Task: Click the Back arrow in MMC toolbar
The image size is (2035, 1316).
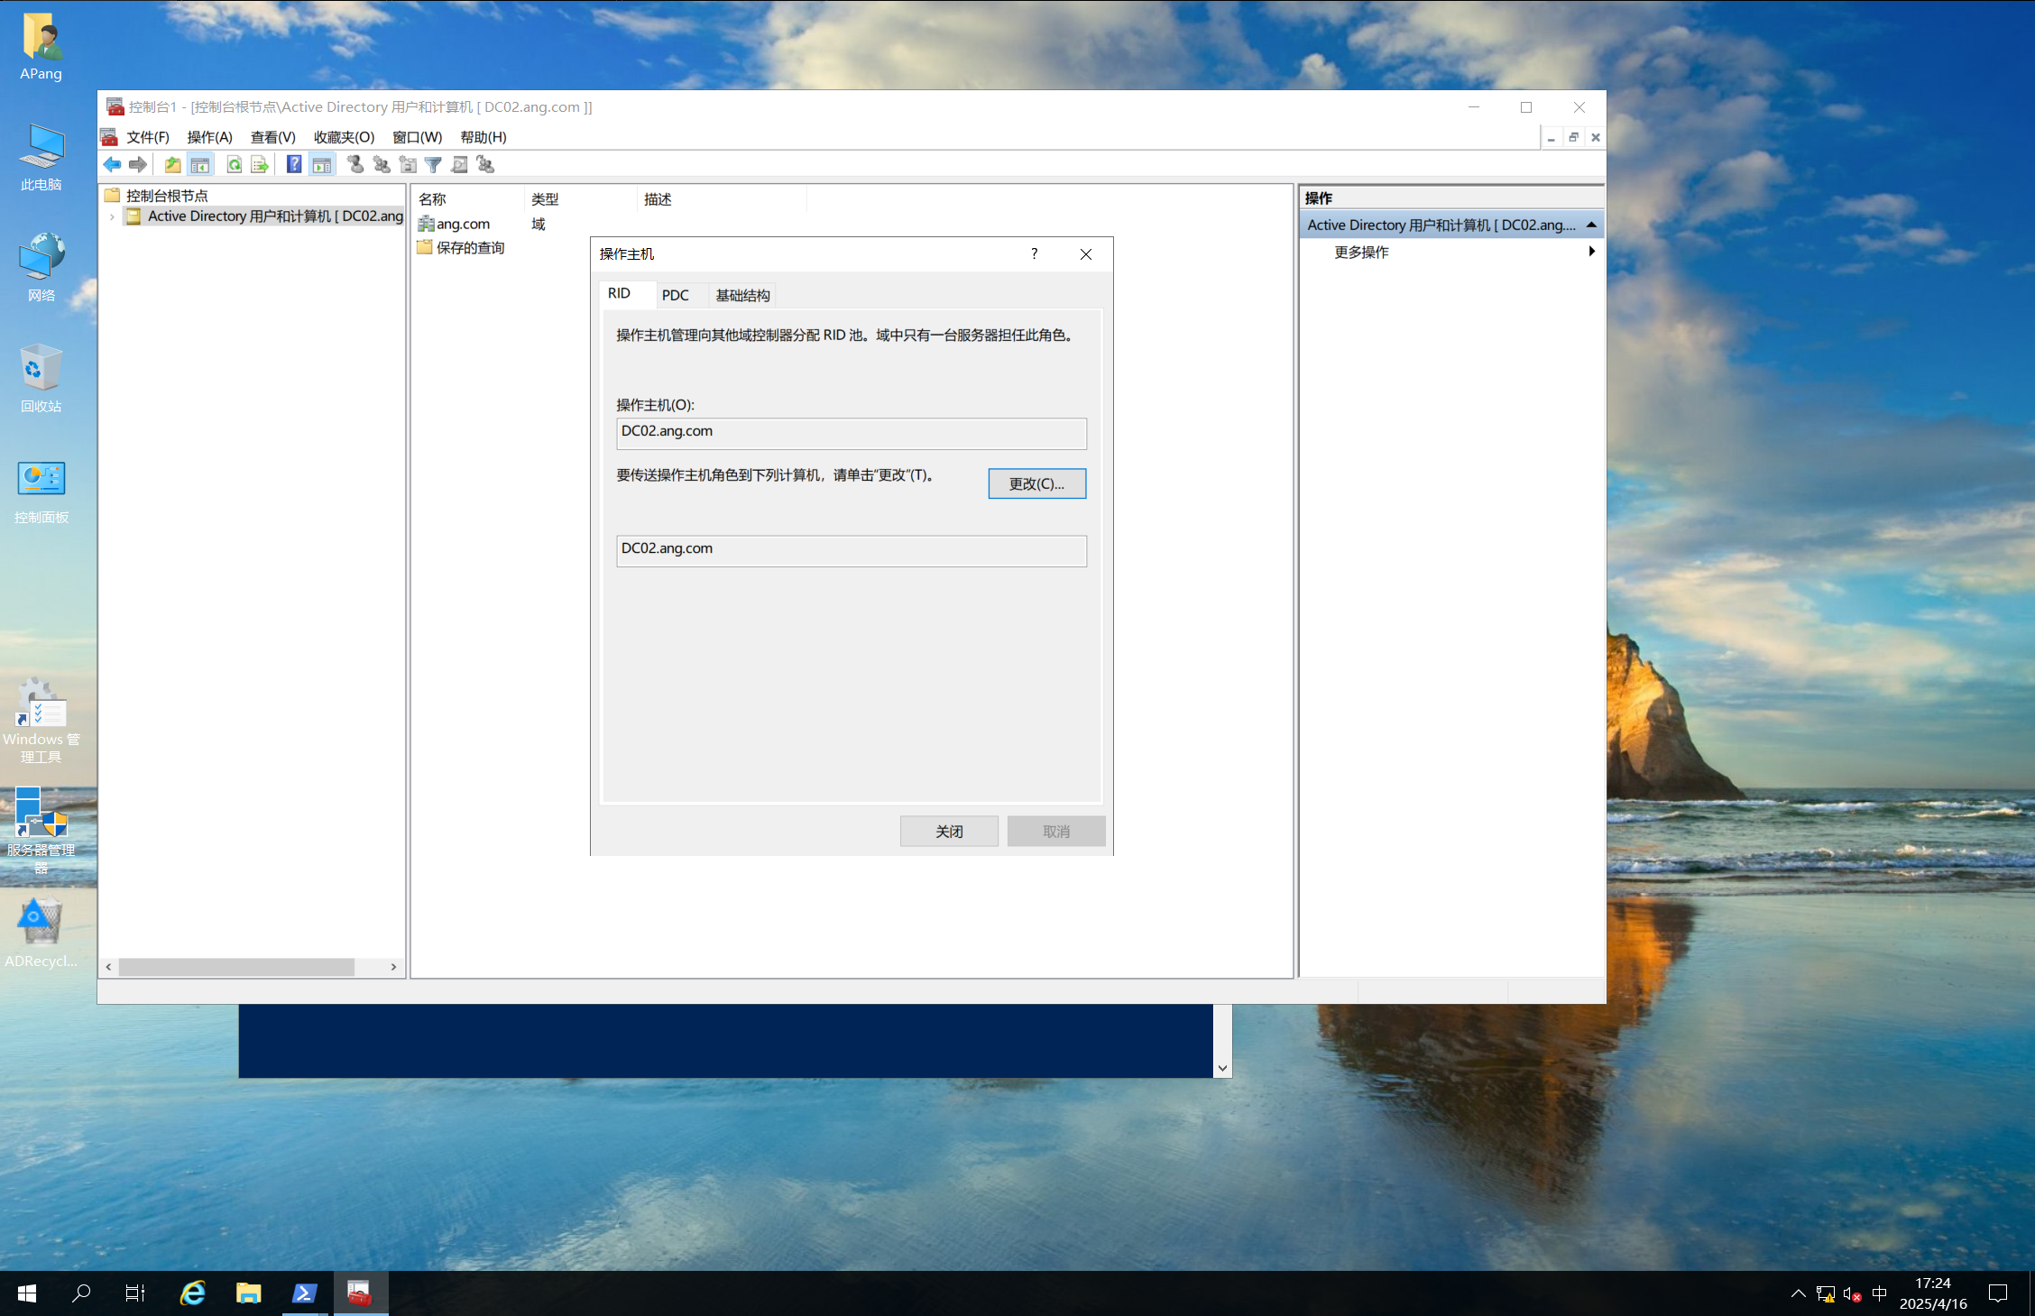Action: pyautogui.click(x=112, y=164)
